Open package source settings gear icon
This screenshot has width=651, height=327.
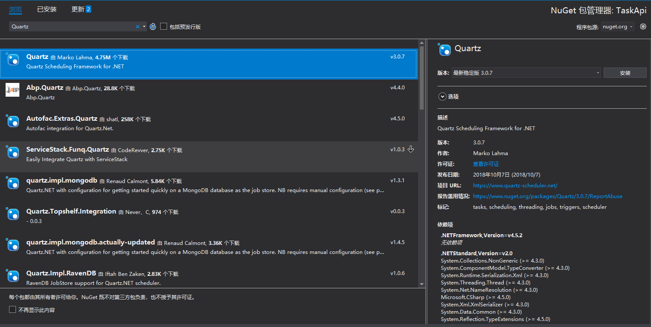(643, 27)
